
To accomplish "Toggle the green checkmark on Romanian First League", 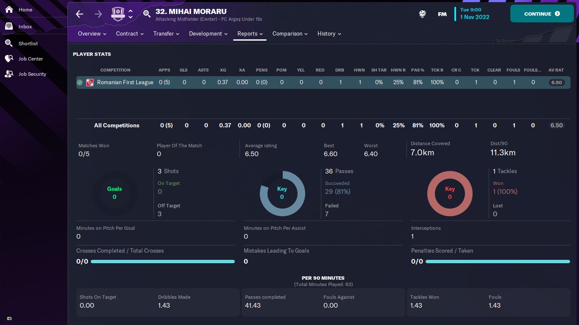I will tap(80, 83).
